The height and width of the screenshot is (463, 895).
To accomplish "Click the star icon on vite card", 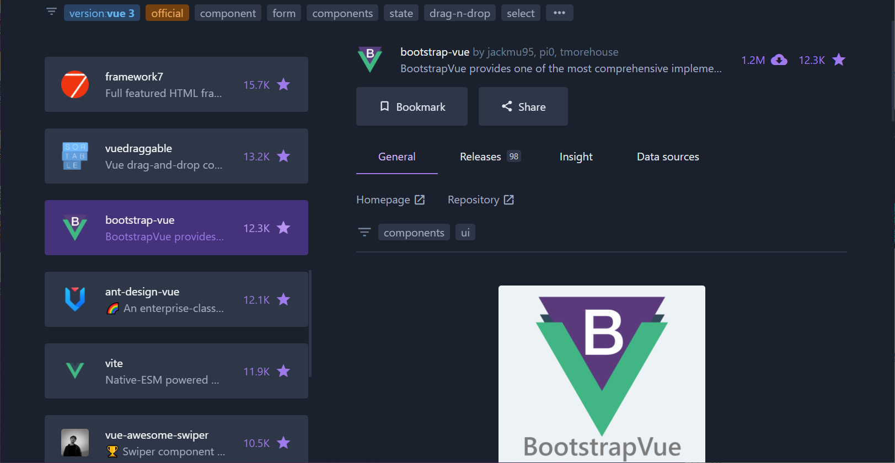I will point(283,371).
